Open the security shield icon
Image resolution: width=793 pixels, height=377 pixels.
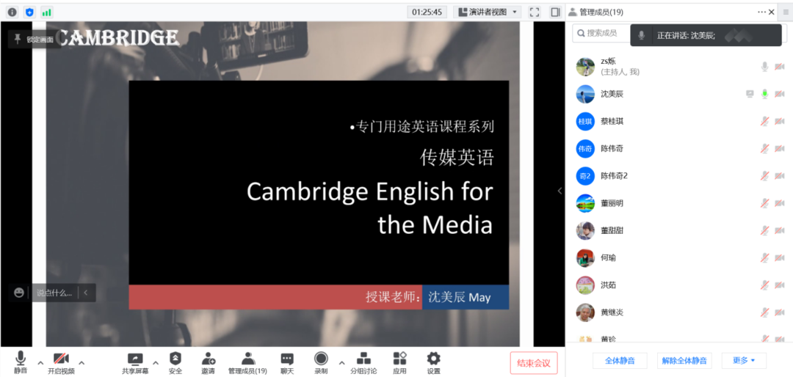[x=175, y=359]
